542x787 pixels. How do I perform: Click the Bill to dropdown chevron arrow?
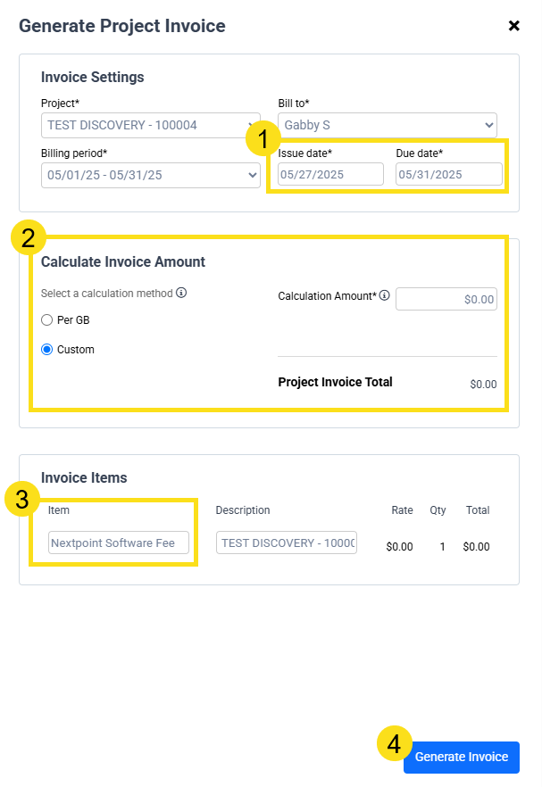pyautogui.click(x=488, y=125)
